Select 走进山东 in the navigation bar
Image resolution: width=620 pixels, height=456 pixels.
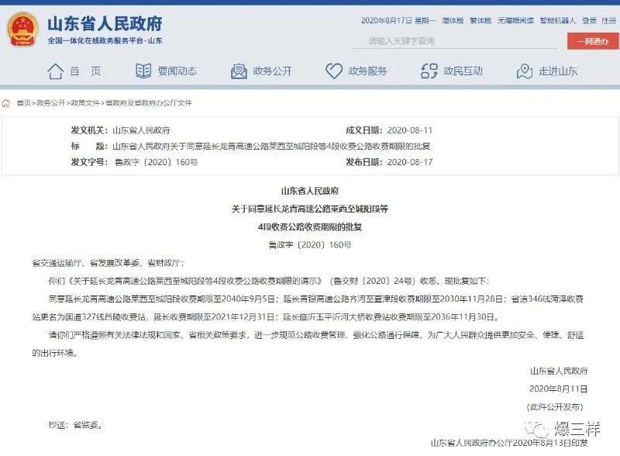[558, 71]
